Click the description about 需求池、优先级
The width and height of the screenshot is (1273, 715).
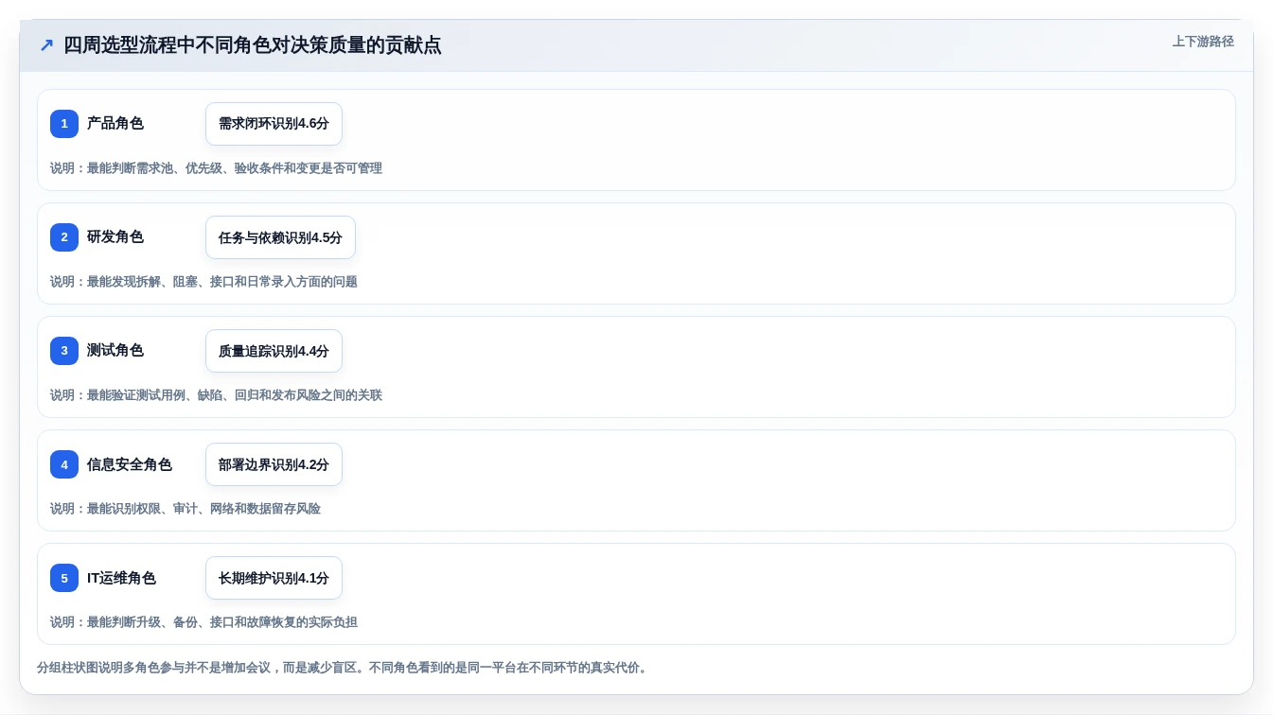pyautogui.click(x=216, y=168)
